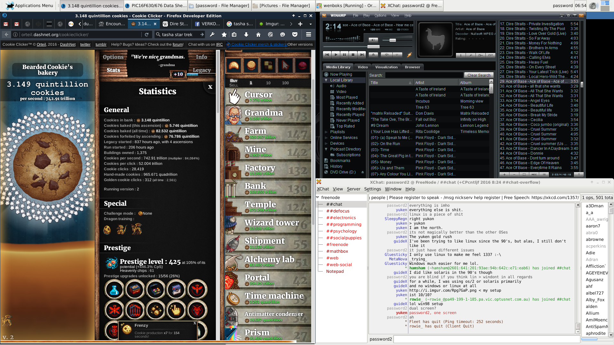Switch to Dire St... Wikipedia tab

[175, 24]
